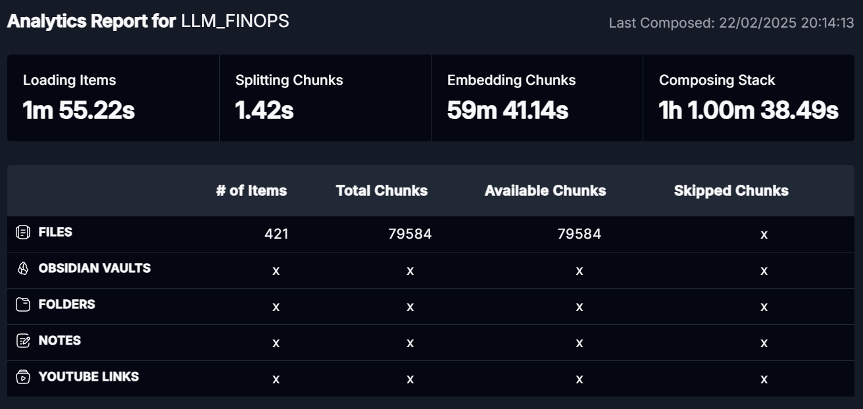Click the YouTube Links play icon
Image resolution: width=863 pixels, height=409 pixels.
coord(23,377)
